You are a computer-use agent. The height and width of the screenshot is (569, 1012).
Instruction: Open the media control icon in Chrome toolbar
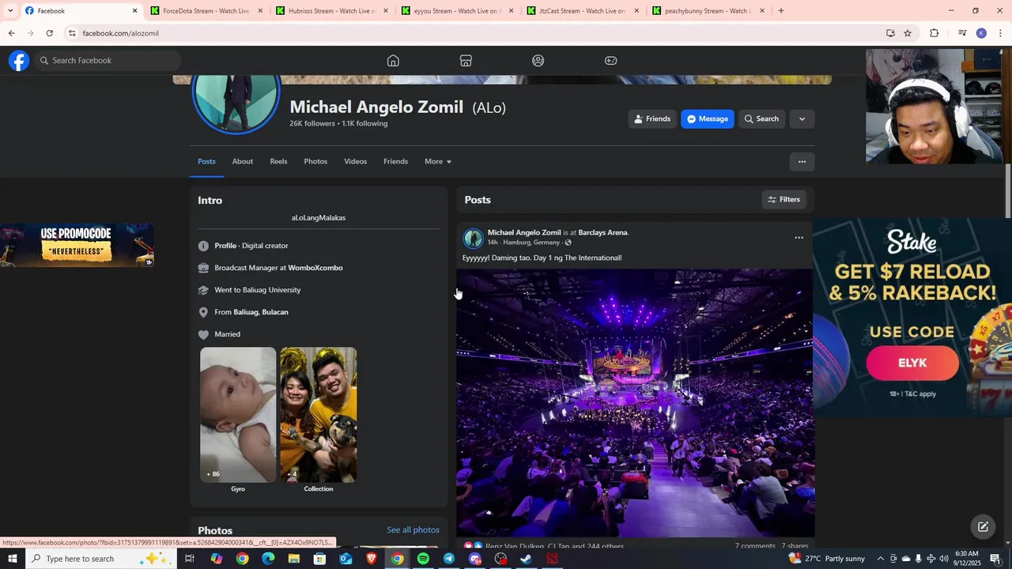click(962, 33)
